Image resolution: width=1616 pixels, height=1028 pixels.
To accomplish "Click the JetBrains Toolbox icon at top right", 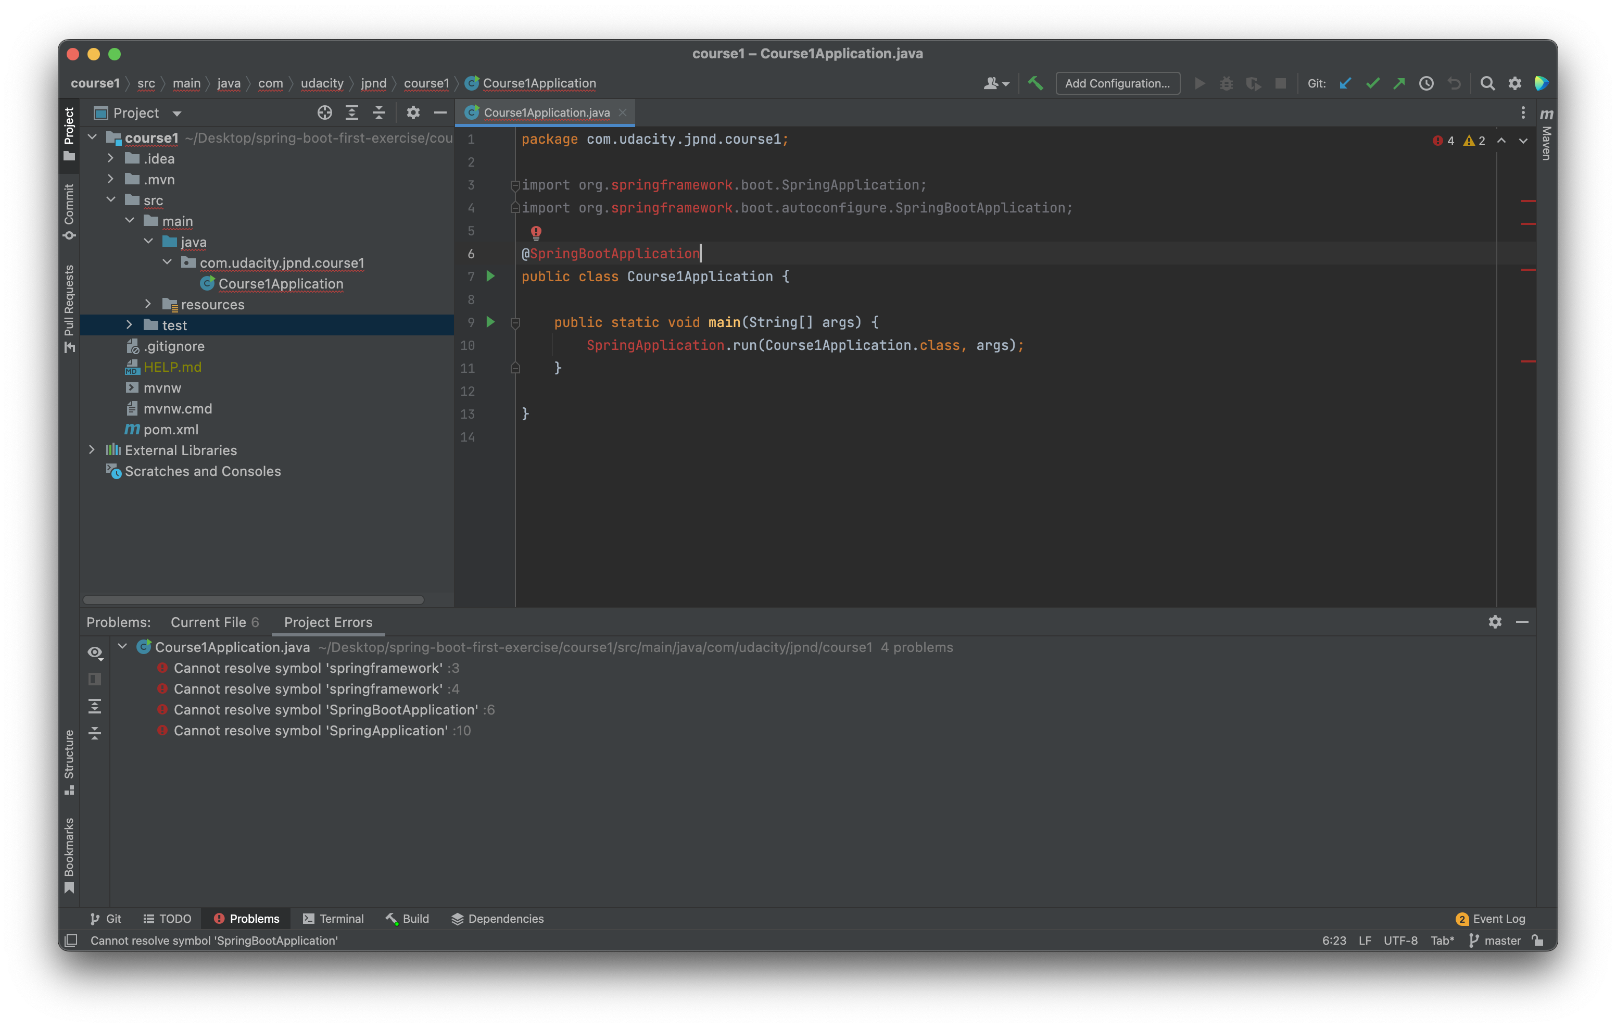I will 1542,83.
